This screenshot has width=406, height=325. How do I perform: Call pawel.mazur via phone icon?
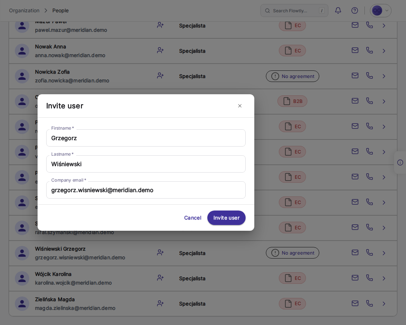(x=370, y=25)
